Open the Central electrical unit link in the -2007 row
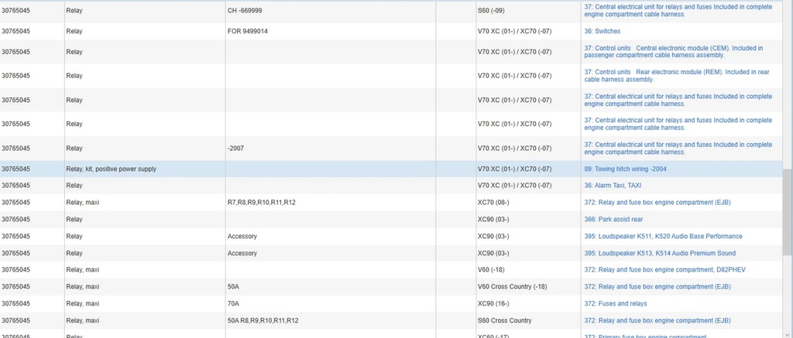This screenshot has height=338, width=793. coord(678,148)
